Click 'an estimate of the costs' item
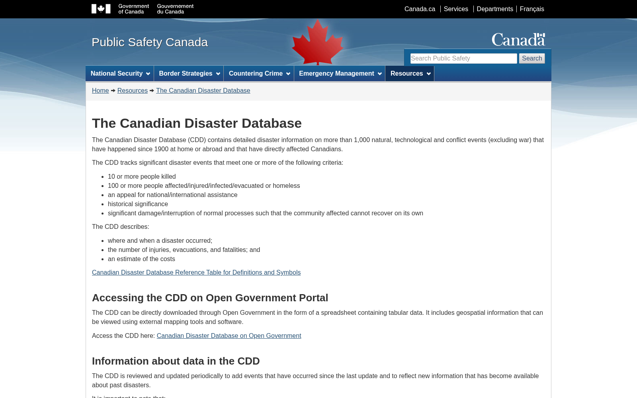This screenshot has width=637, height=398. click(141, 259)
